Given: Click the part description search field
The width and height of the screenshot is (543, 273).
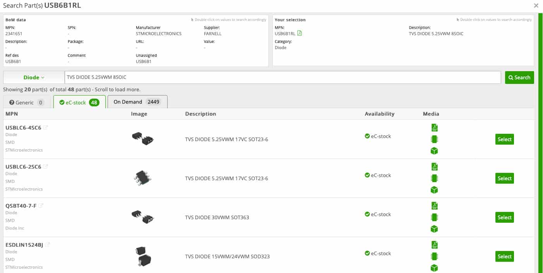Looking at the screenshot, I should [x=283, y=77].
